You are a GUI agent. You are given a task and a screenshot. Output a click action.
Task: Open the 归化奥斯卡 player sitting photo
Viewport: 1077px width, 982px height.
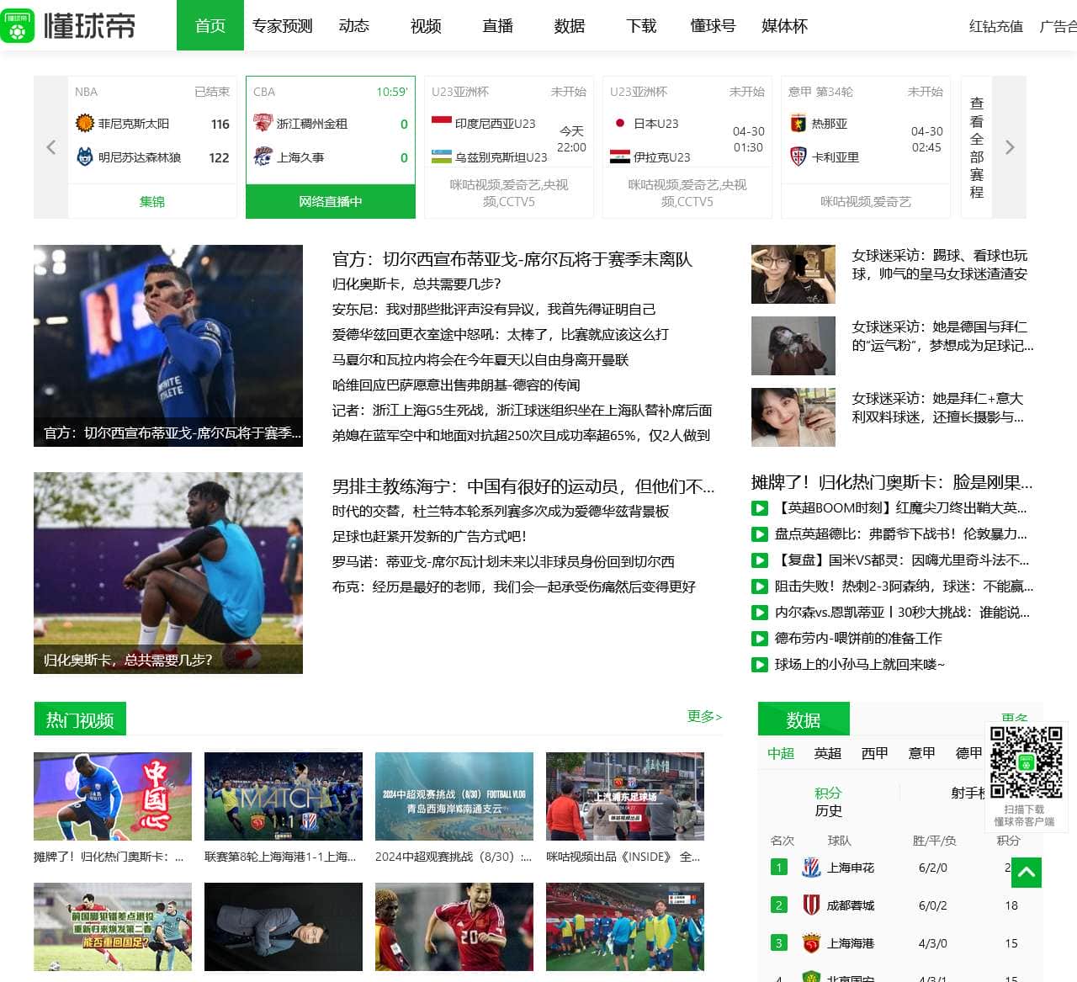tap(168, 573)
